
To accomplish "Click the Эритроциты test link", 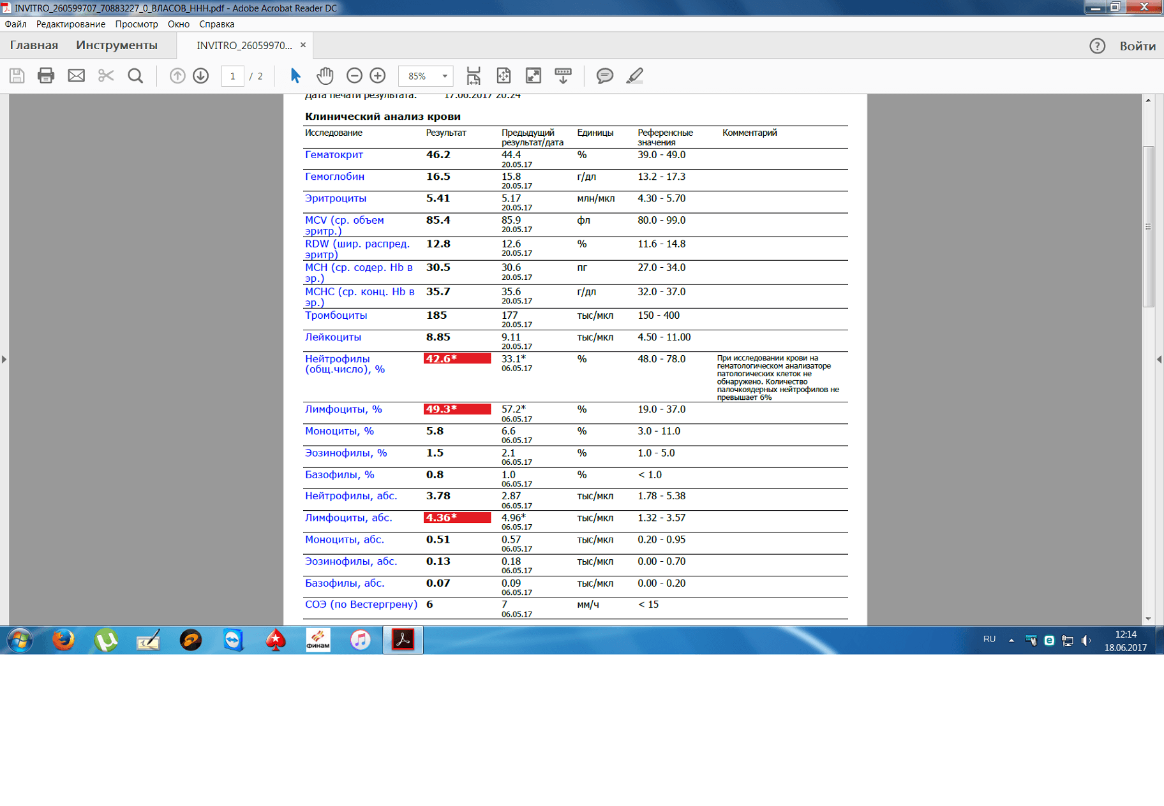I will click(x=336, y=198).
